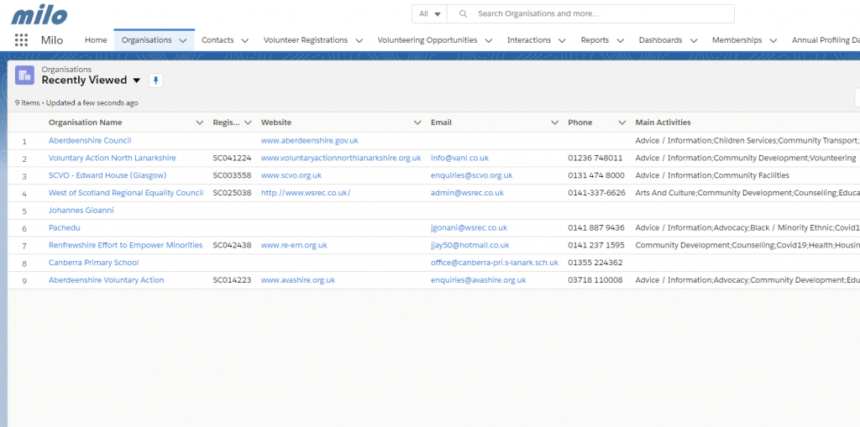The width and height of the screenshot is (860, 427).
Task: Open the App Launcher grid icon
Action: [x=21, y=40]
